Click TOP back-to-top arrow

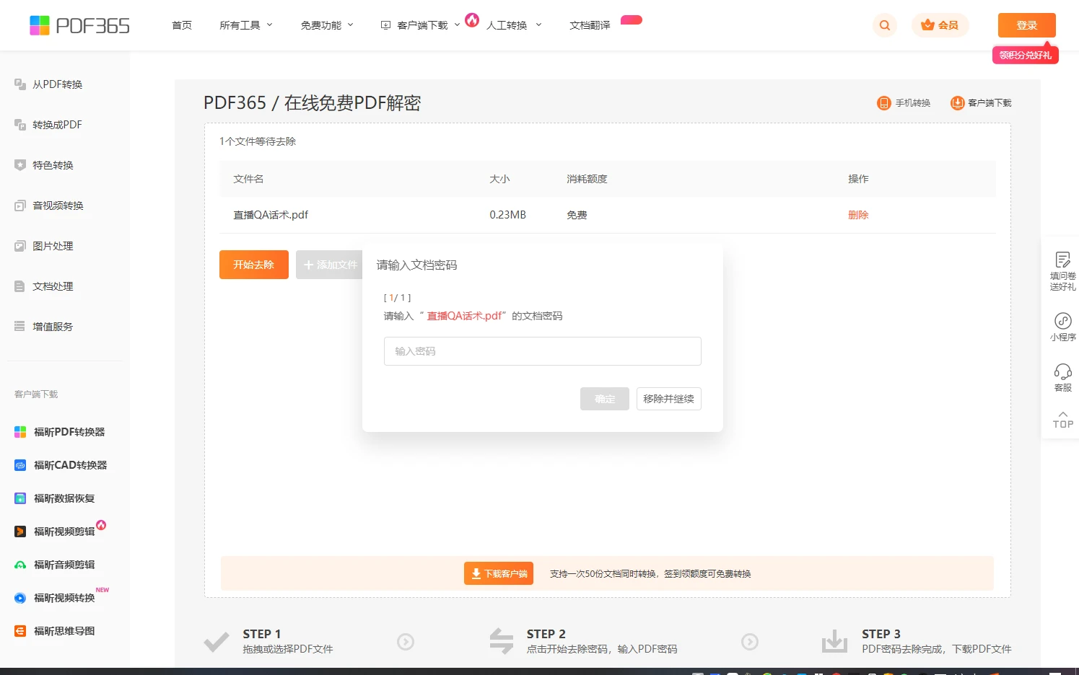tap(1062, 419)
